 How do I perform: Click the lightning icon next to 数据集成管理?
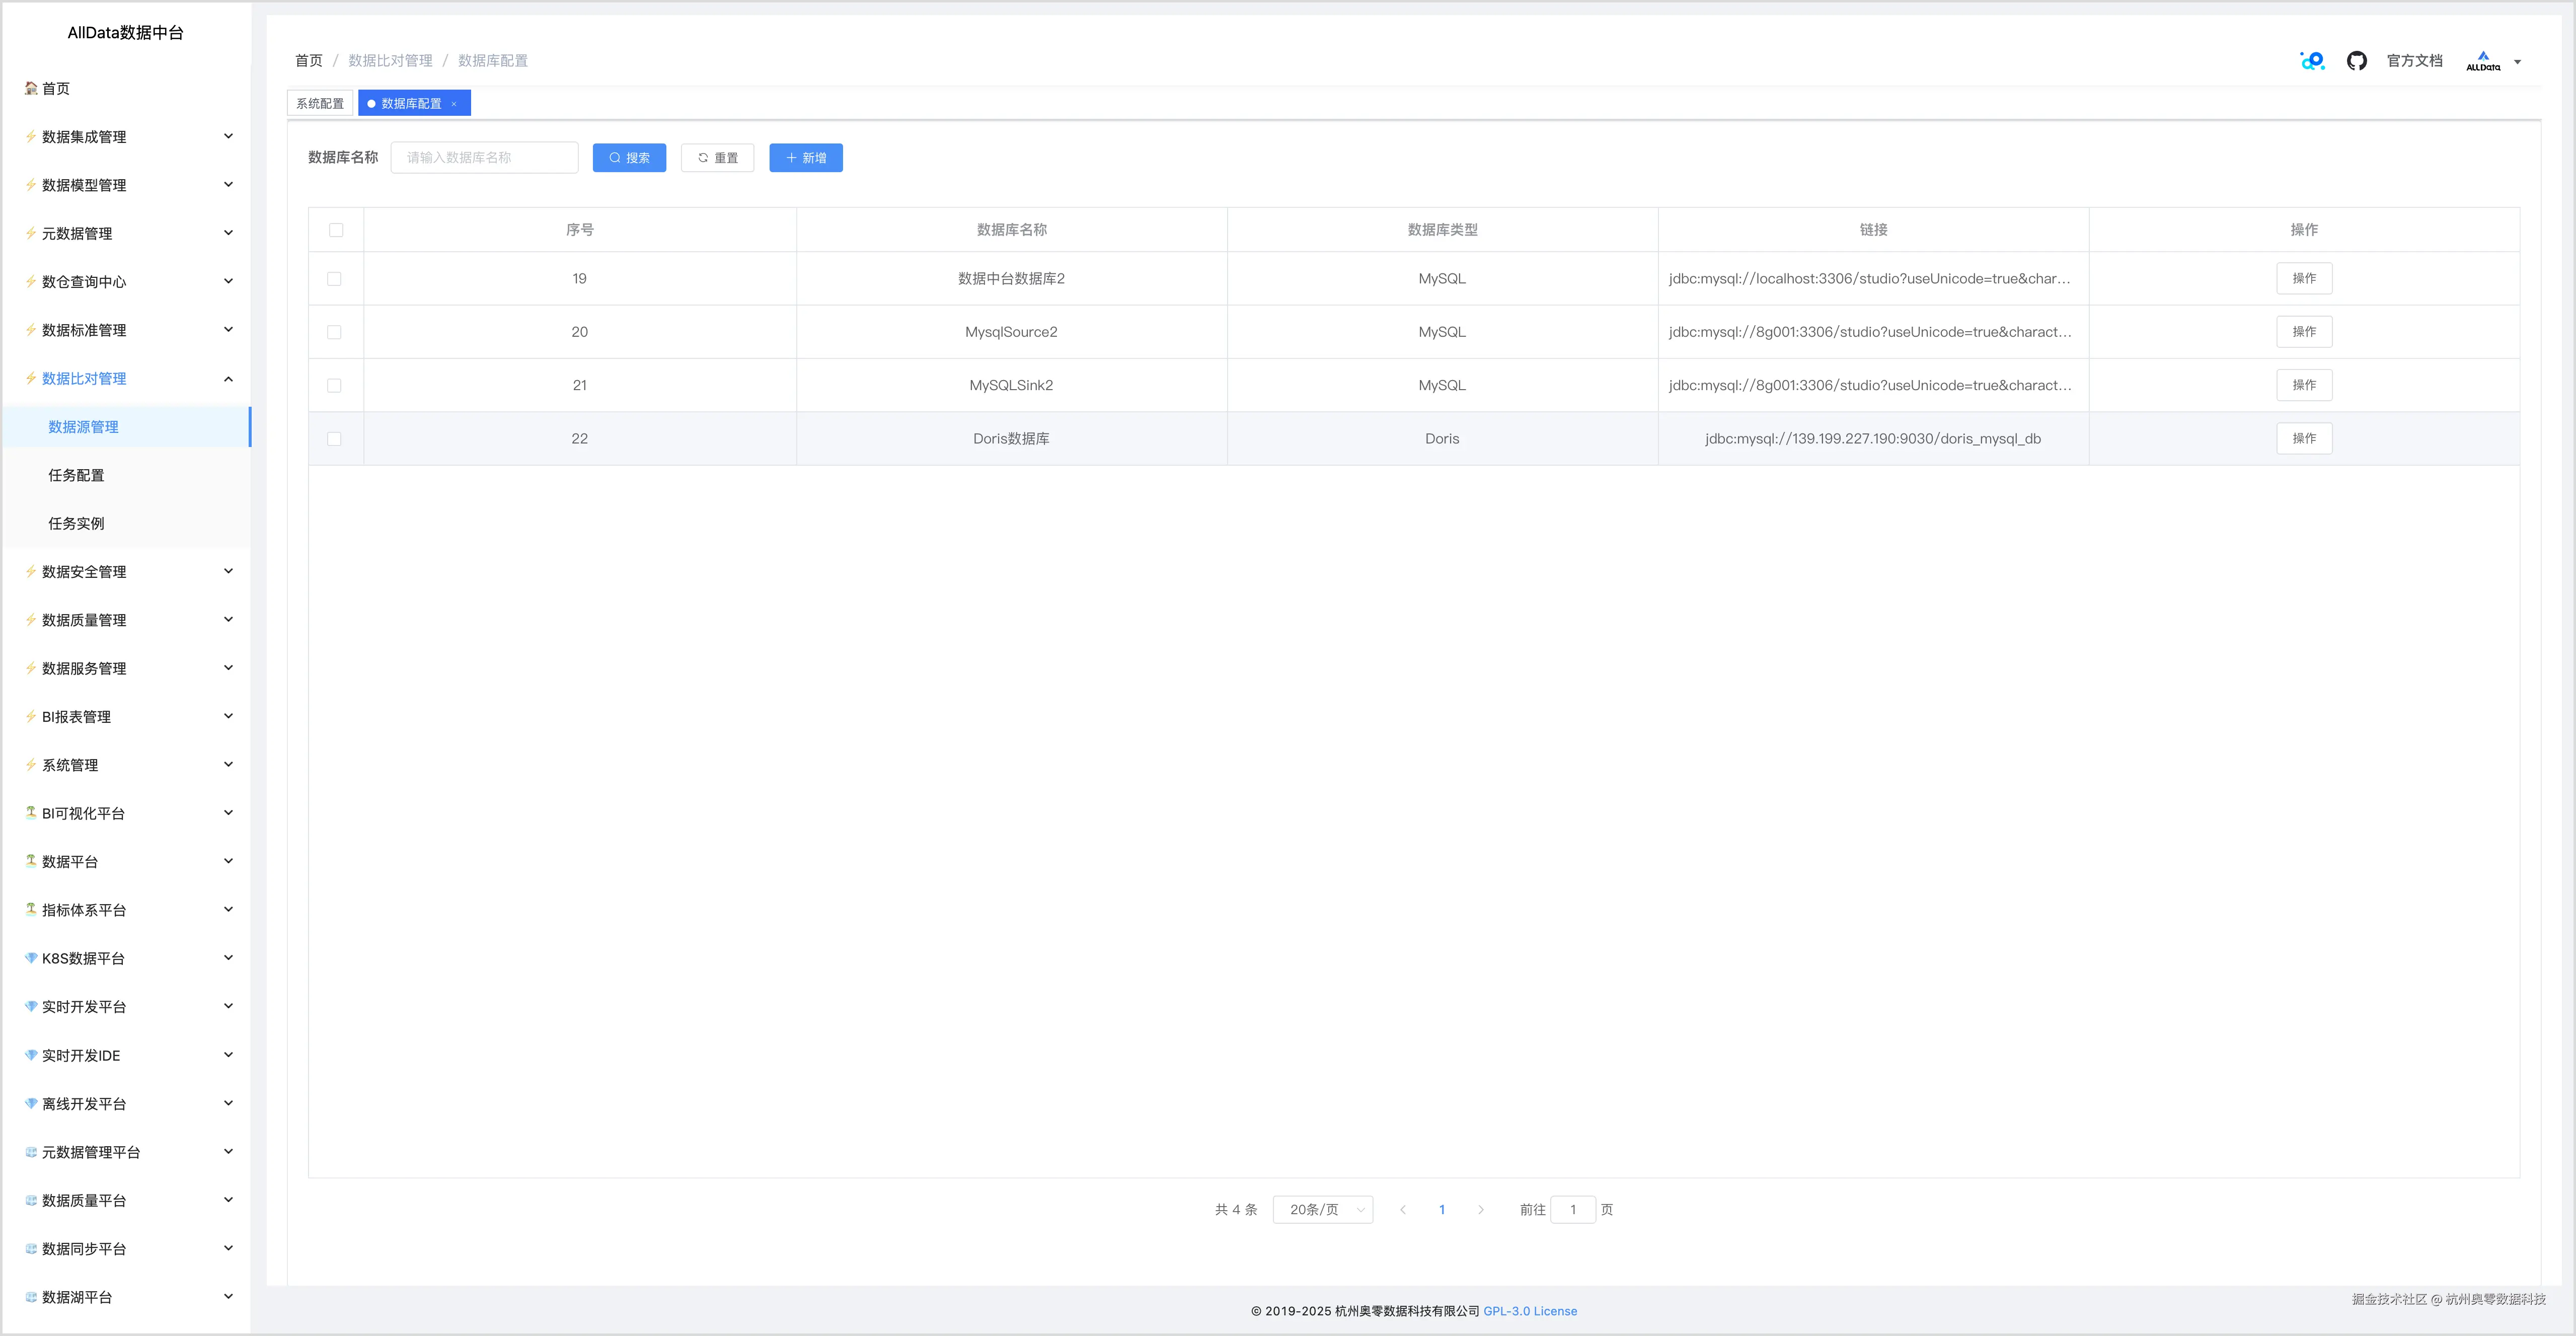click(31, 137)
